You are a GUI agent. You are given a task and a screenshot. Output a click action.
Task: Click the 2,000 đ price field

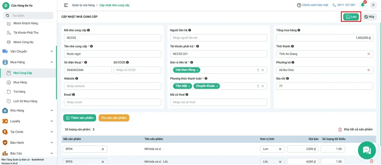(303, 149)
